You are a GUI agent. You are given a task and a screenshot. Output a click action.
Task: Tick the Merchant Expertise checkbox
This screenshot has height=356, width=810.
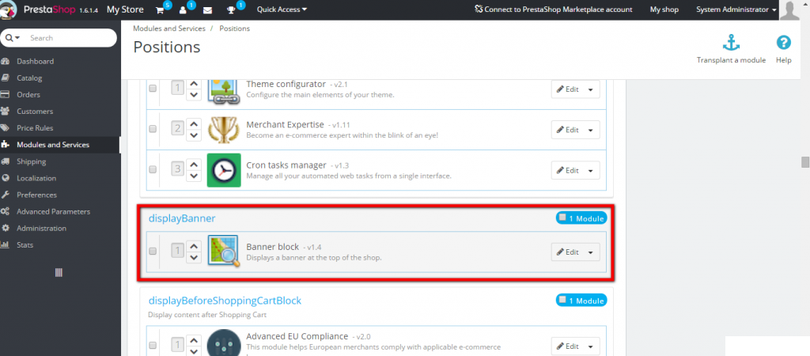pos(153,129)
